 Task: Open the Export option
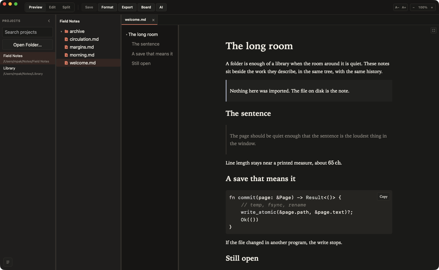point(127,7)
